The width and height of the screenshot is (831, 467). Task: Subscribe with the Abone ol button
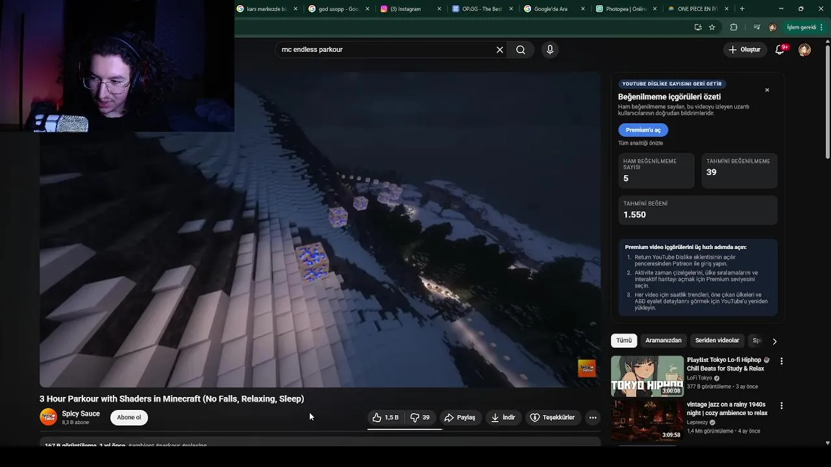[129, 418]
